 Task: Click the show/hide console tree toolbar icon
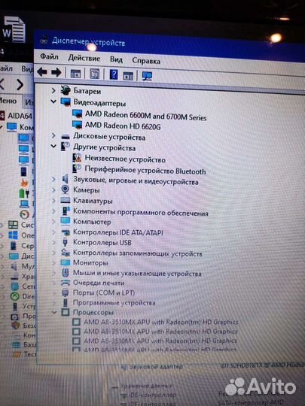tap(75, 74)
